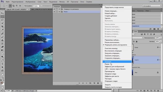Select the Move tool

[x=2, y=13]
